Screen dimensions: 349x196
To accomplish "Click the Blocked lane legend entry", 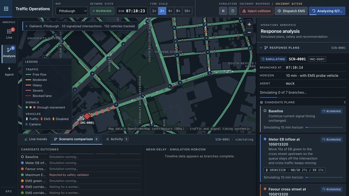I will pyautogui.click(x=39, y=96).
